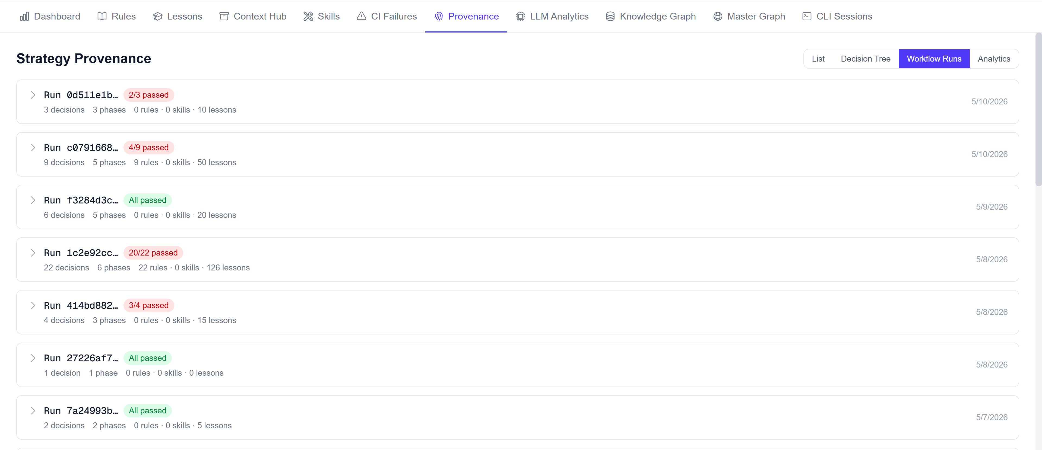The image size is (1042, 450).
Task: Click the Provenance fingerprint icon
Action: click(438, 16)
